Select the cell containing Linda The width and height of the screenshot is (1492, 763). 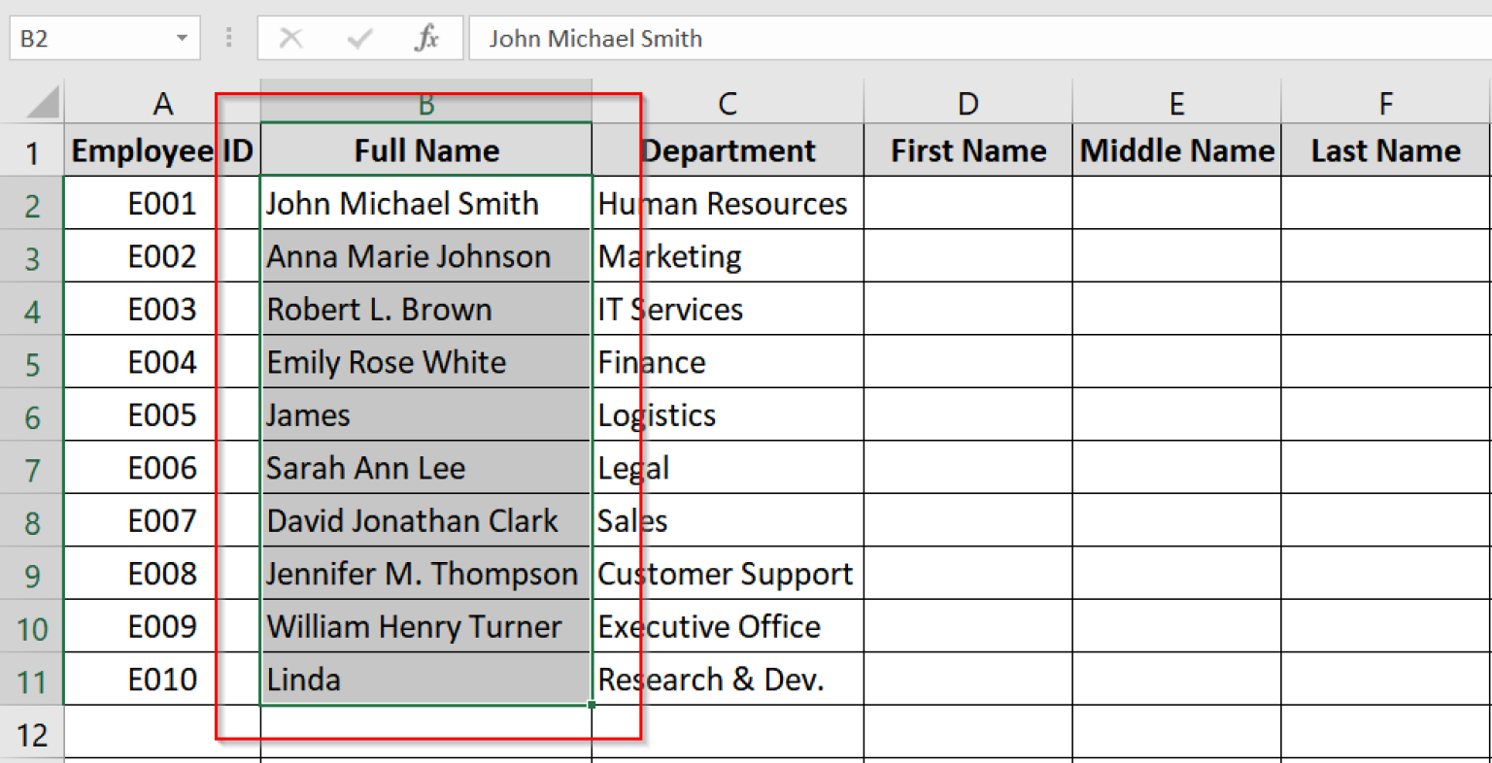tap(425, 680)
